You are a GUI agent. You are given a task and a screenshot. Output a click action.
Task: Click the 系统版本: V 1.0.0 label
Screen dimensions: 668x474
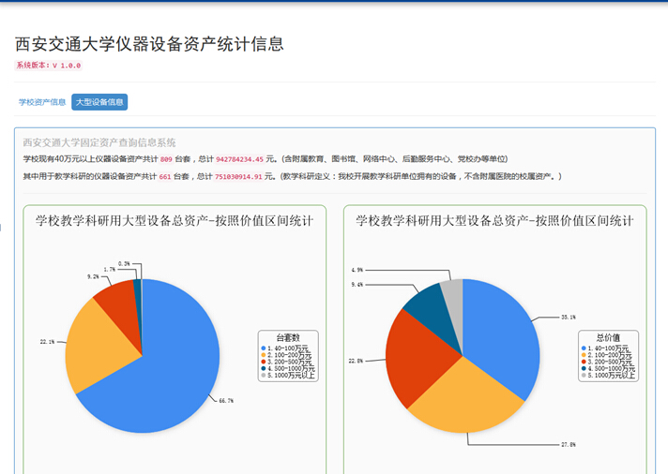[x=49, y=65]
